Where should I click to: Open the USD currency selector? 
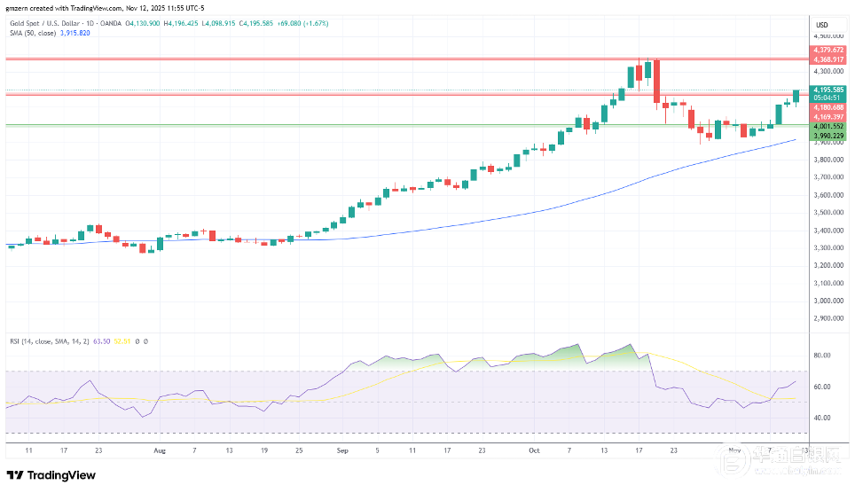pos(821,24)
